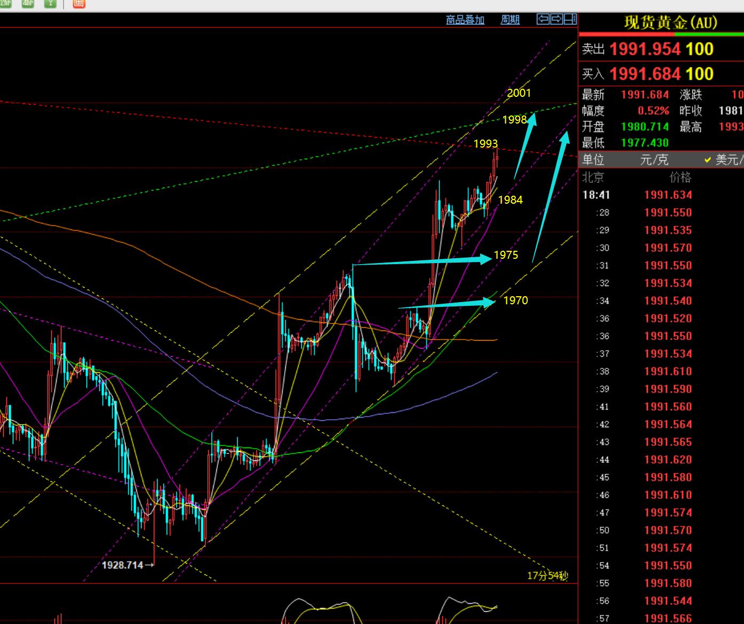Click the right arrow chart navigation icon
744x624 pixels.
pos(556,19)
